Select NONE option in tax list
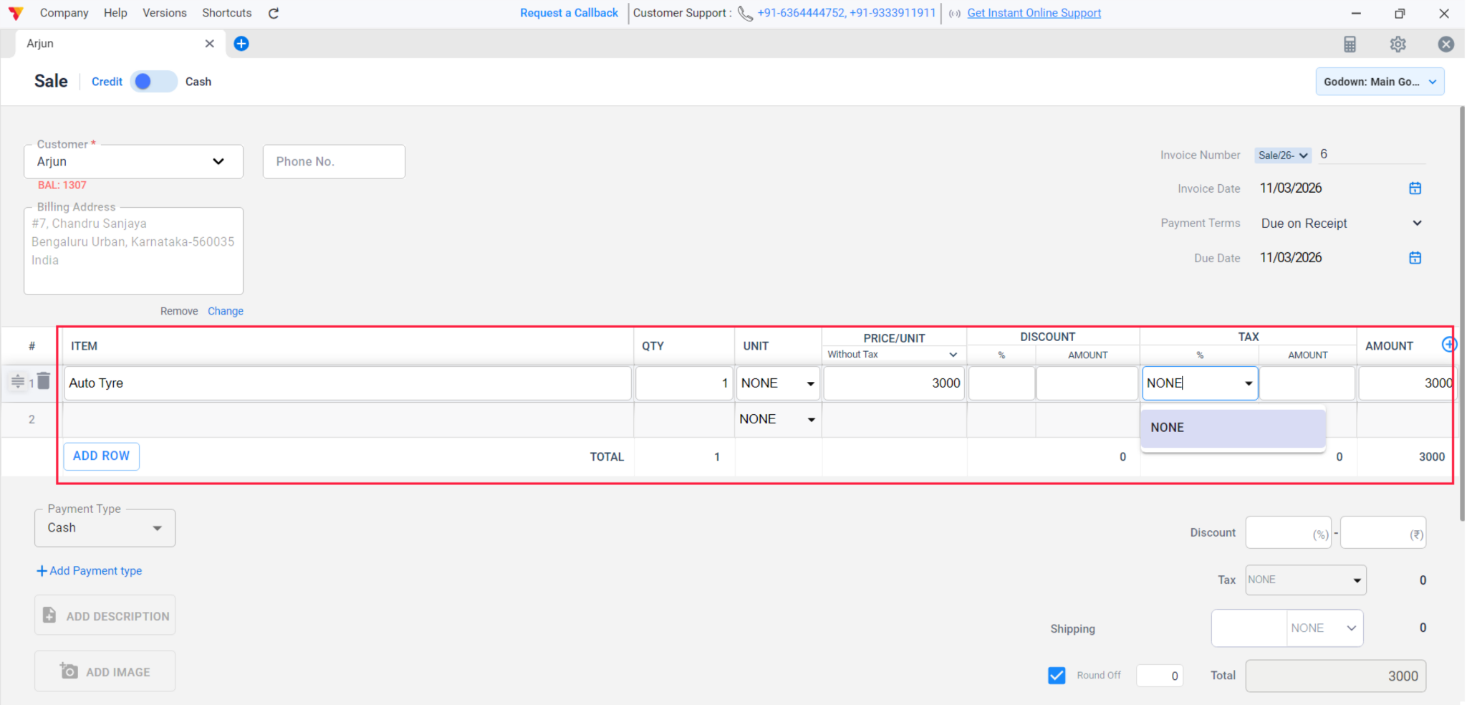 tap(1233, 428)
